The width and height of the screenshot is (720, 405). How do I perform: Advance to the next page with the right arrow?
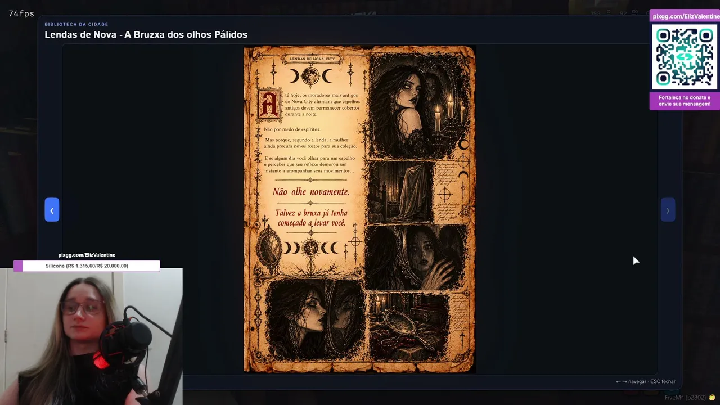click(x=668, y=210)
